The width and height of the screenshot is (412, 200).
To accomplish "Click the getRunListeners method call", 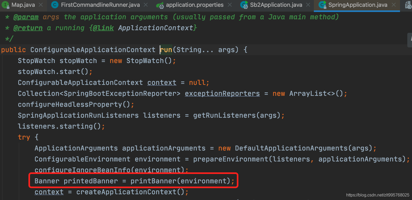I will click(x=224, y=115).
